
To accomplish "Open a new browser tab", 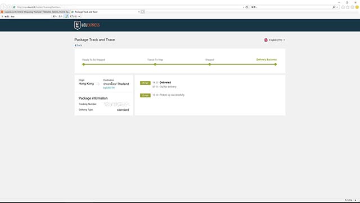I will pos(143,12).
